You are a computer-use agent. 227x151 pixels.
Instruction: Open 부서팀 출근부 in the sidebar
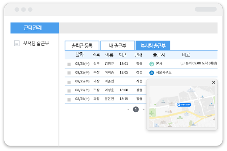point(36,43)
